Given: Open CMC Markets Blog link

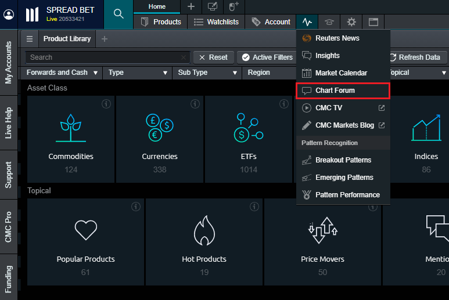Looking at the screenshot, I should pyautogui.click(x=343, y=125).
